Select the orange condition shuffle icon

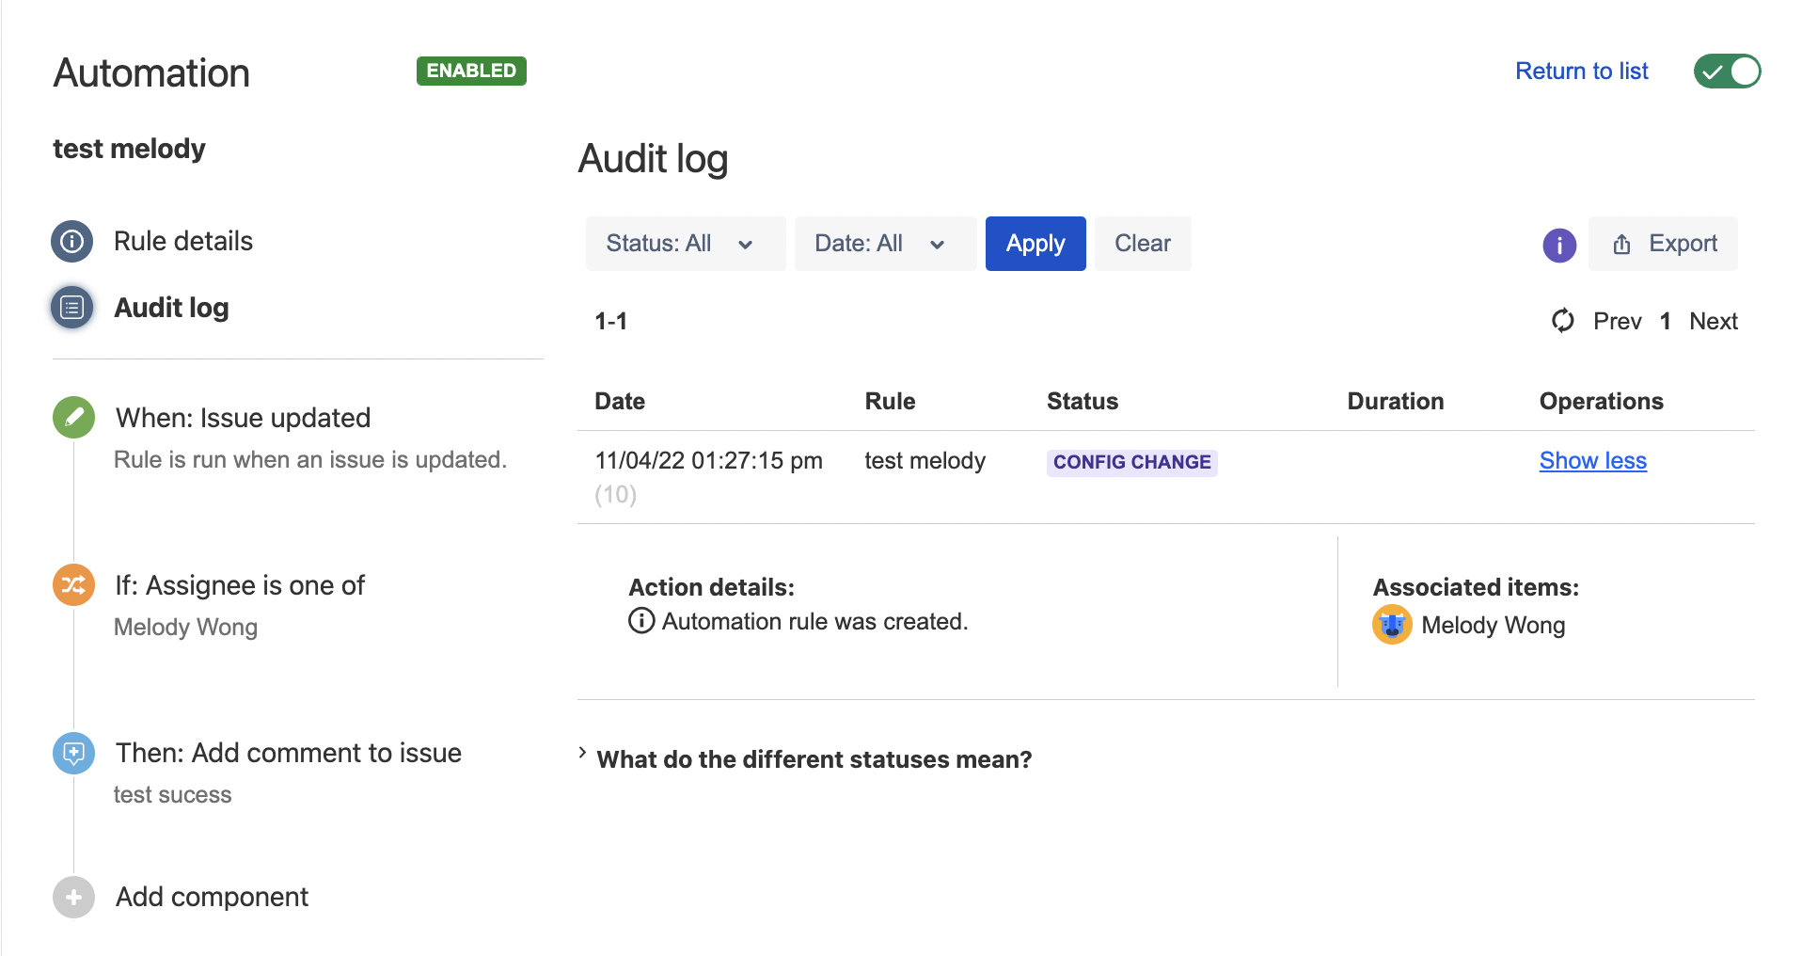point(73,584)
